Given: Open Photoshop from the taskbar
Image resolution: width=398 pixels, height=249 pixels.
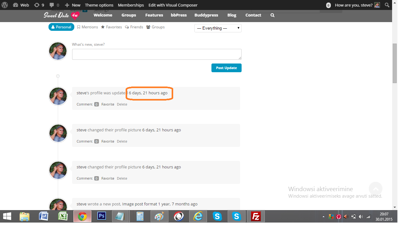Looking at the screenshot, I should point(102,216).
